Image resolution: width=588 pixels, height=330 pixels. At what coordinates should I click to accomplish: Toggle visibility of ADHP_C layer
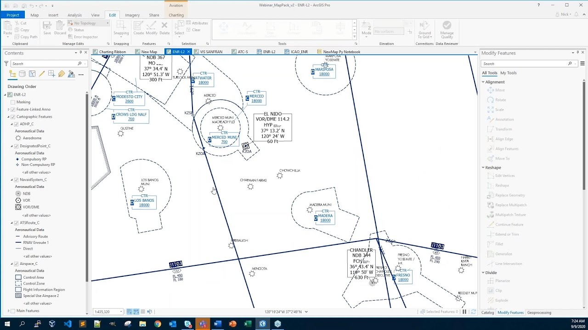tap(17, 124)
